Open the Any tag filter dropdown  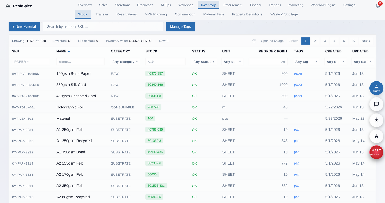tap(307, 62)
